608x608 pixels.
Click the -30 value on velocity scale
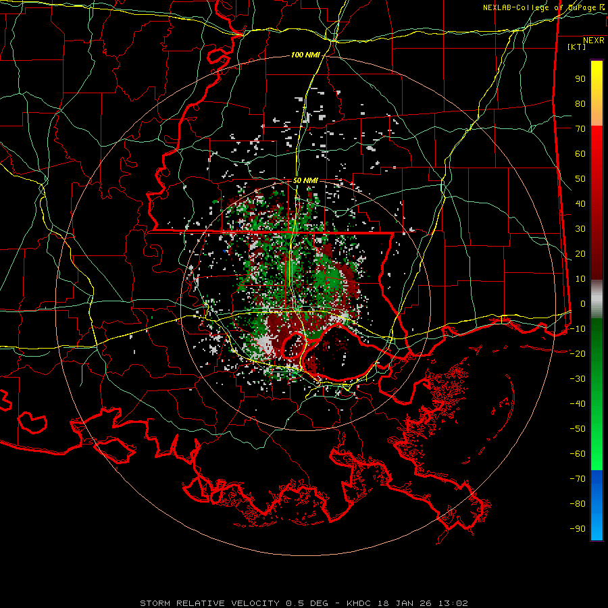(578, 379)
